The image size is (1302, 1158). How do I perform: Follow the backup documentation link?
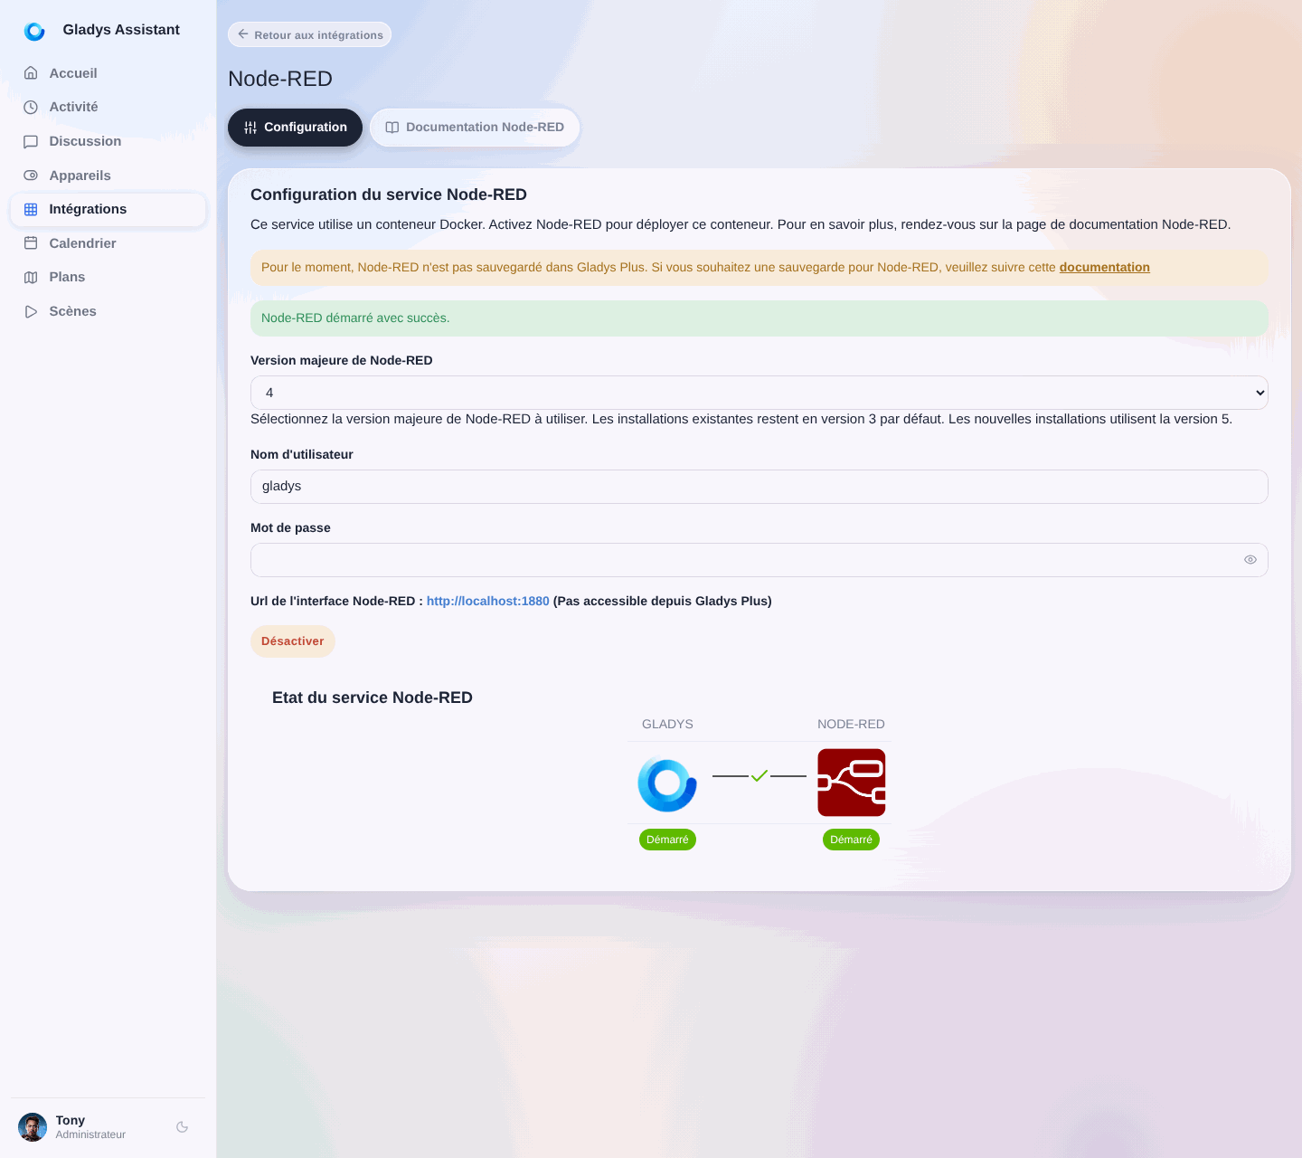pyautogui.click(x=1105, y=267)
